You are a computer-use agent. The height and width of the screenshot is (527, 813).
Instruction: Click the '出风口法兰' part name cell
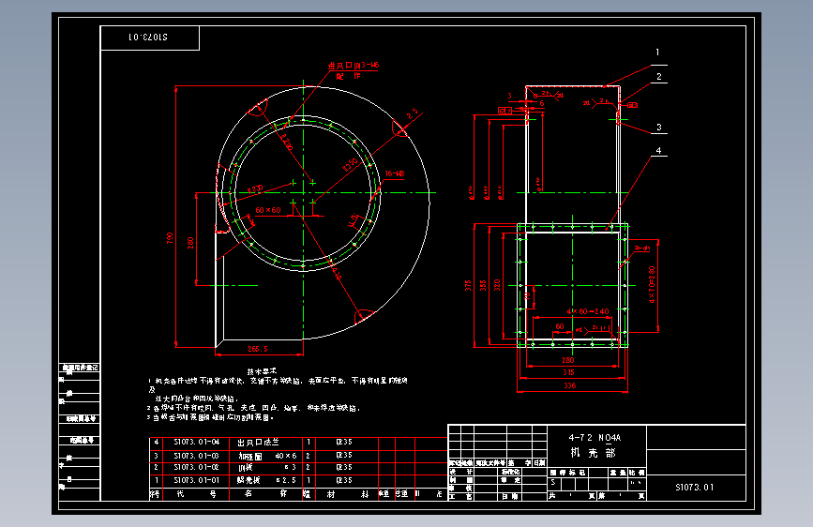pos(258,443)
